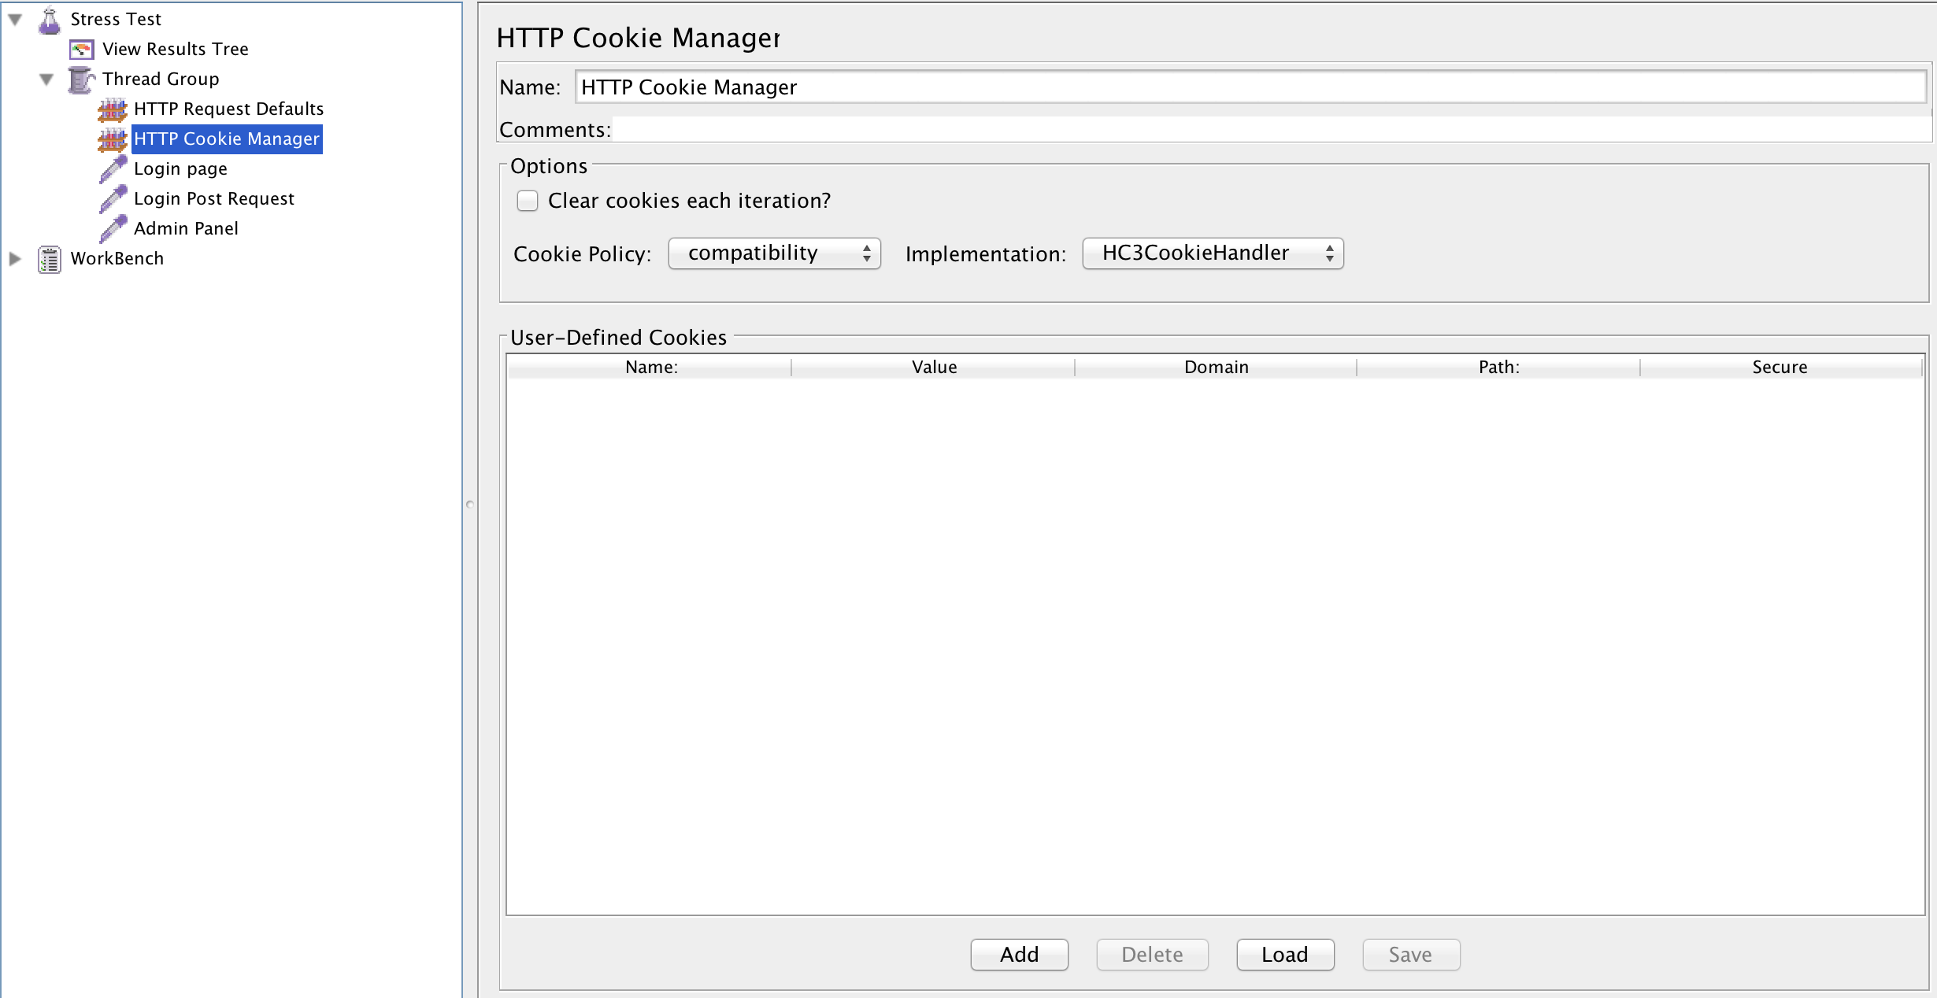This screenshot has width=1937, height=998.
Task: Click the HTTP Cookie Manager config icon
Action: click(113, 139)
